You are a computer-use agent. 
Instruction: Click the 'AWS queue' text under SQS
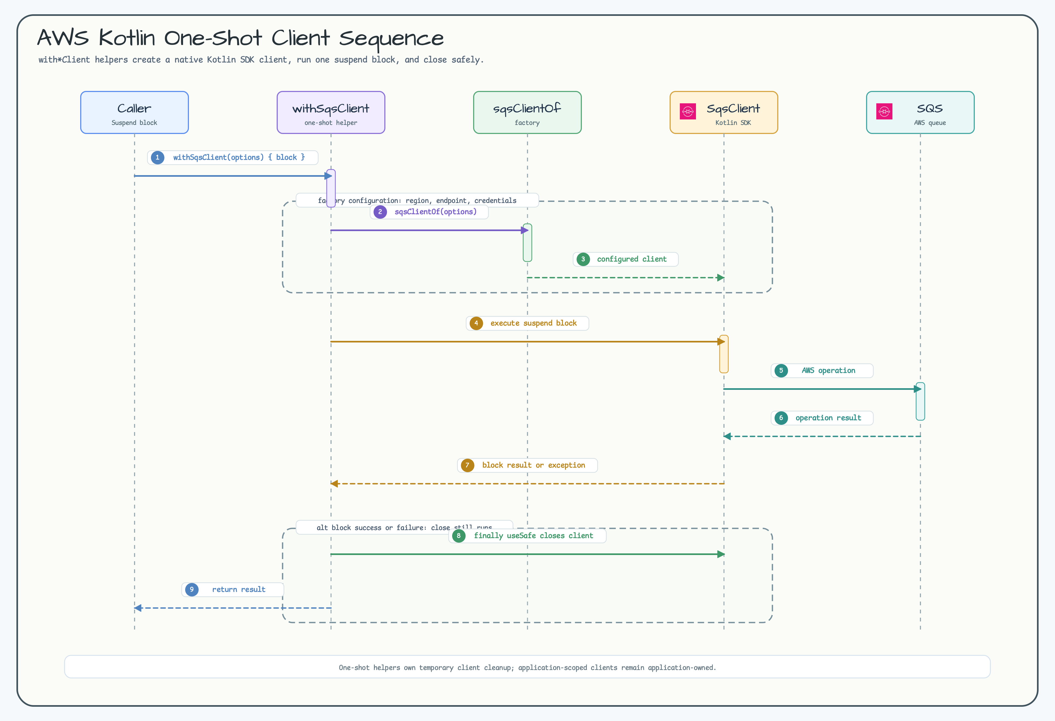coord(930,123)
